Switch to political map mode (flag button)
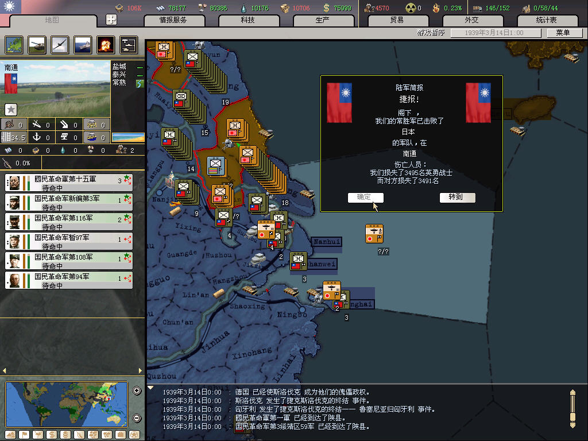The image size is (588, 441). tap(24, 435)
